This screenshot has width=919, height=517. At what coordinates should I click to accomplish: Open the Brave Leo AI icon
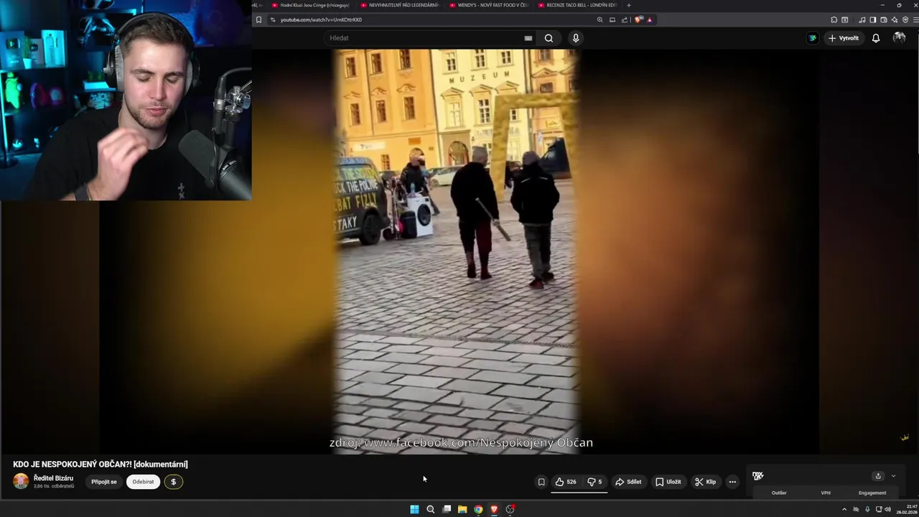pos(895,20)
